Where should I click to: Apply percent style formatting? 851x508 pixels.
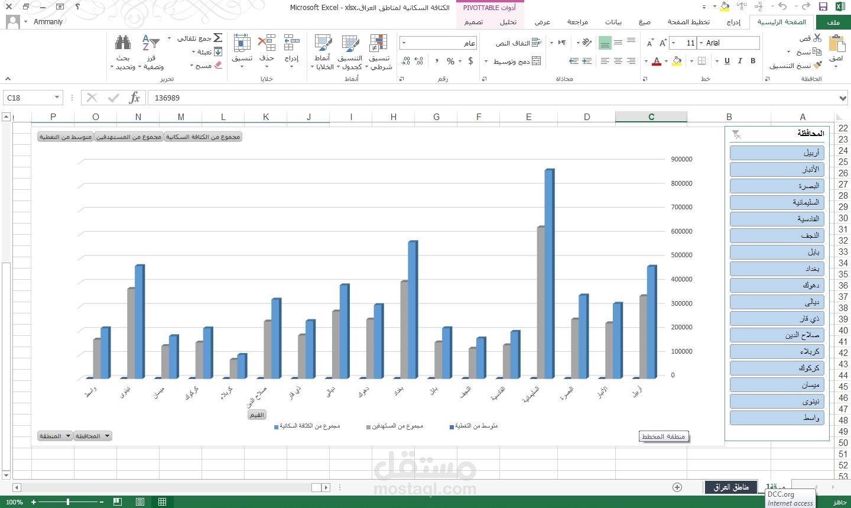click(451, 61)
